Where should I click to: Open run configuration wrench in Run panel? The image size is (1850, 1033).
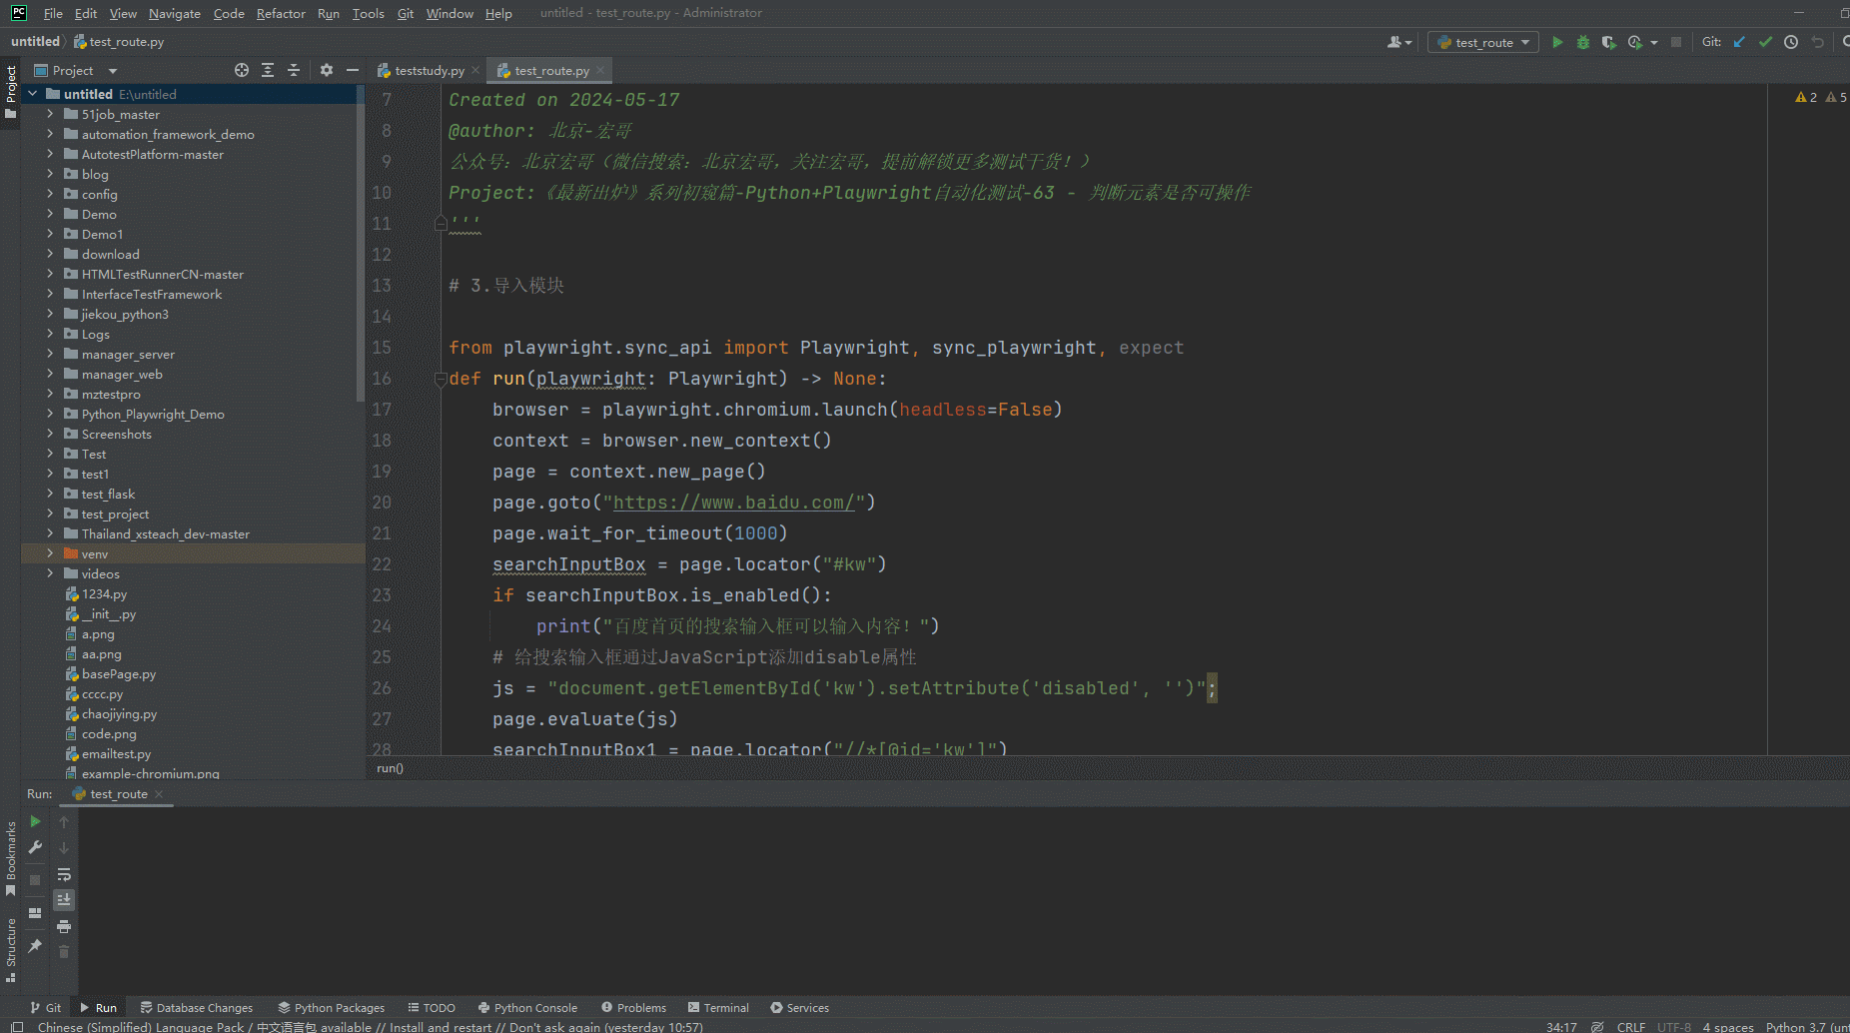tap(35, 847)
